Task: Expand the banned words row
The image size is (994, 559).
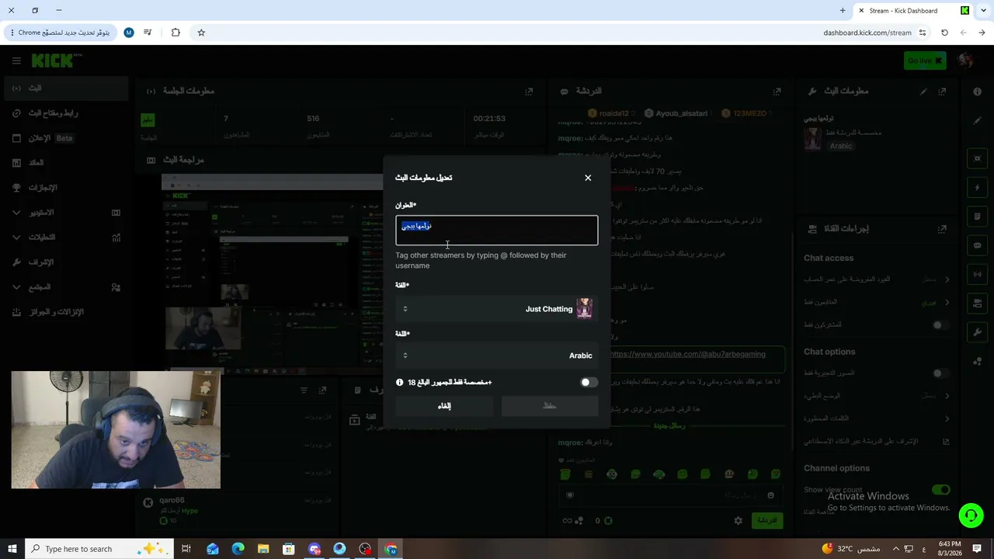Action: click(x=876, y=418)
